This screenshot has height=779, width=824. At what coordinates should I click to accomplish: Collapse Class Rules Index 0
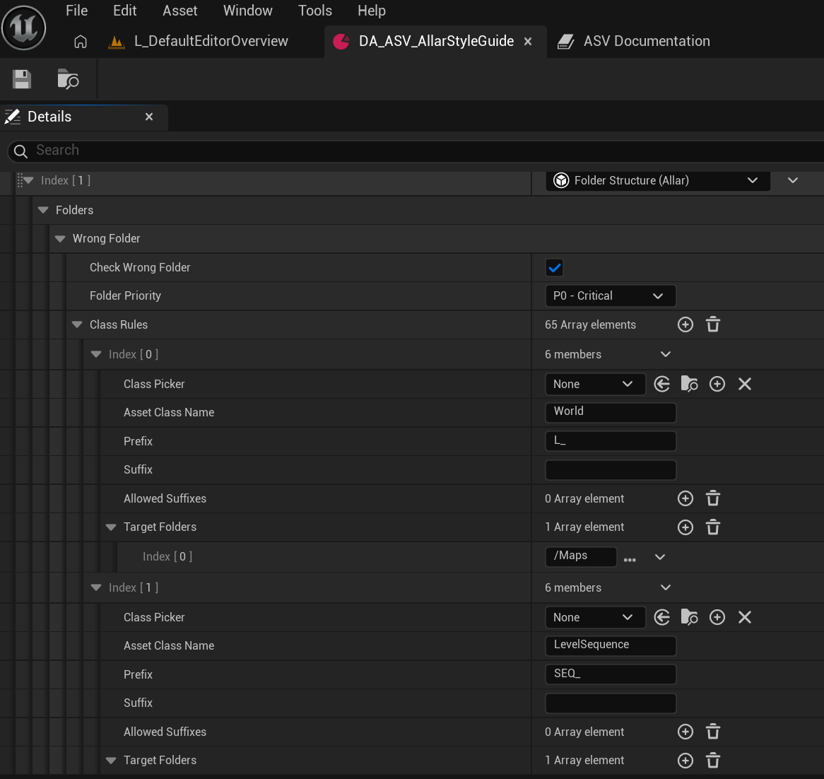(x=96, y=354)
